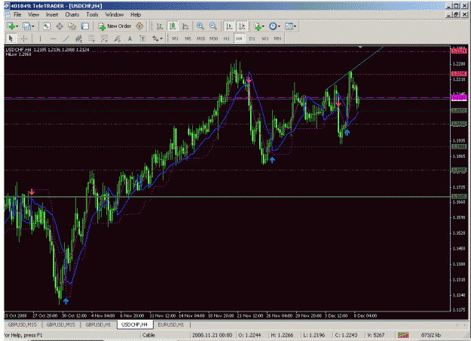This screenshot has height=341, width=471.
Task: Select the Text Label tool
Action: (x=142, y=38)
